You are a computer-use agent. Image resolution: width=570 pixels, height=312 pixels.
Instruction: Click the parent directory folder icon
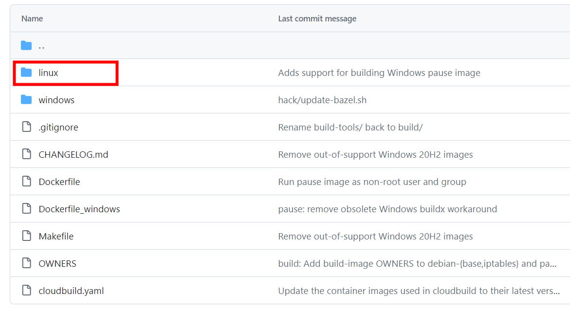pyautogui.click(x=26, y=46)
